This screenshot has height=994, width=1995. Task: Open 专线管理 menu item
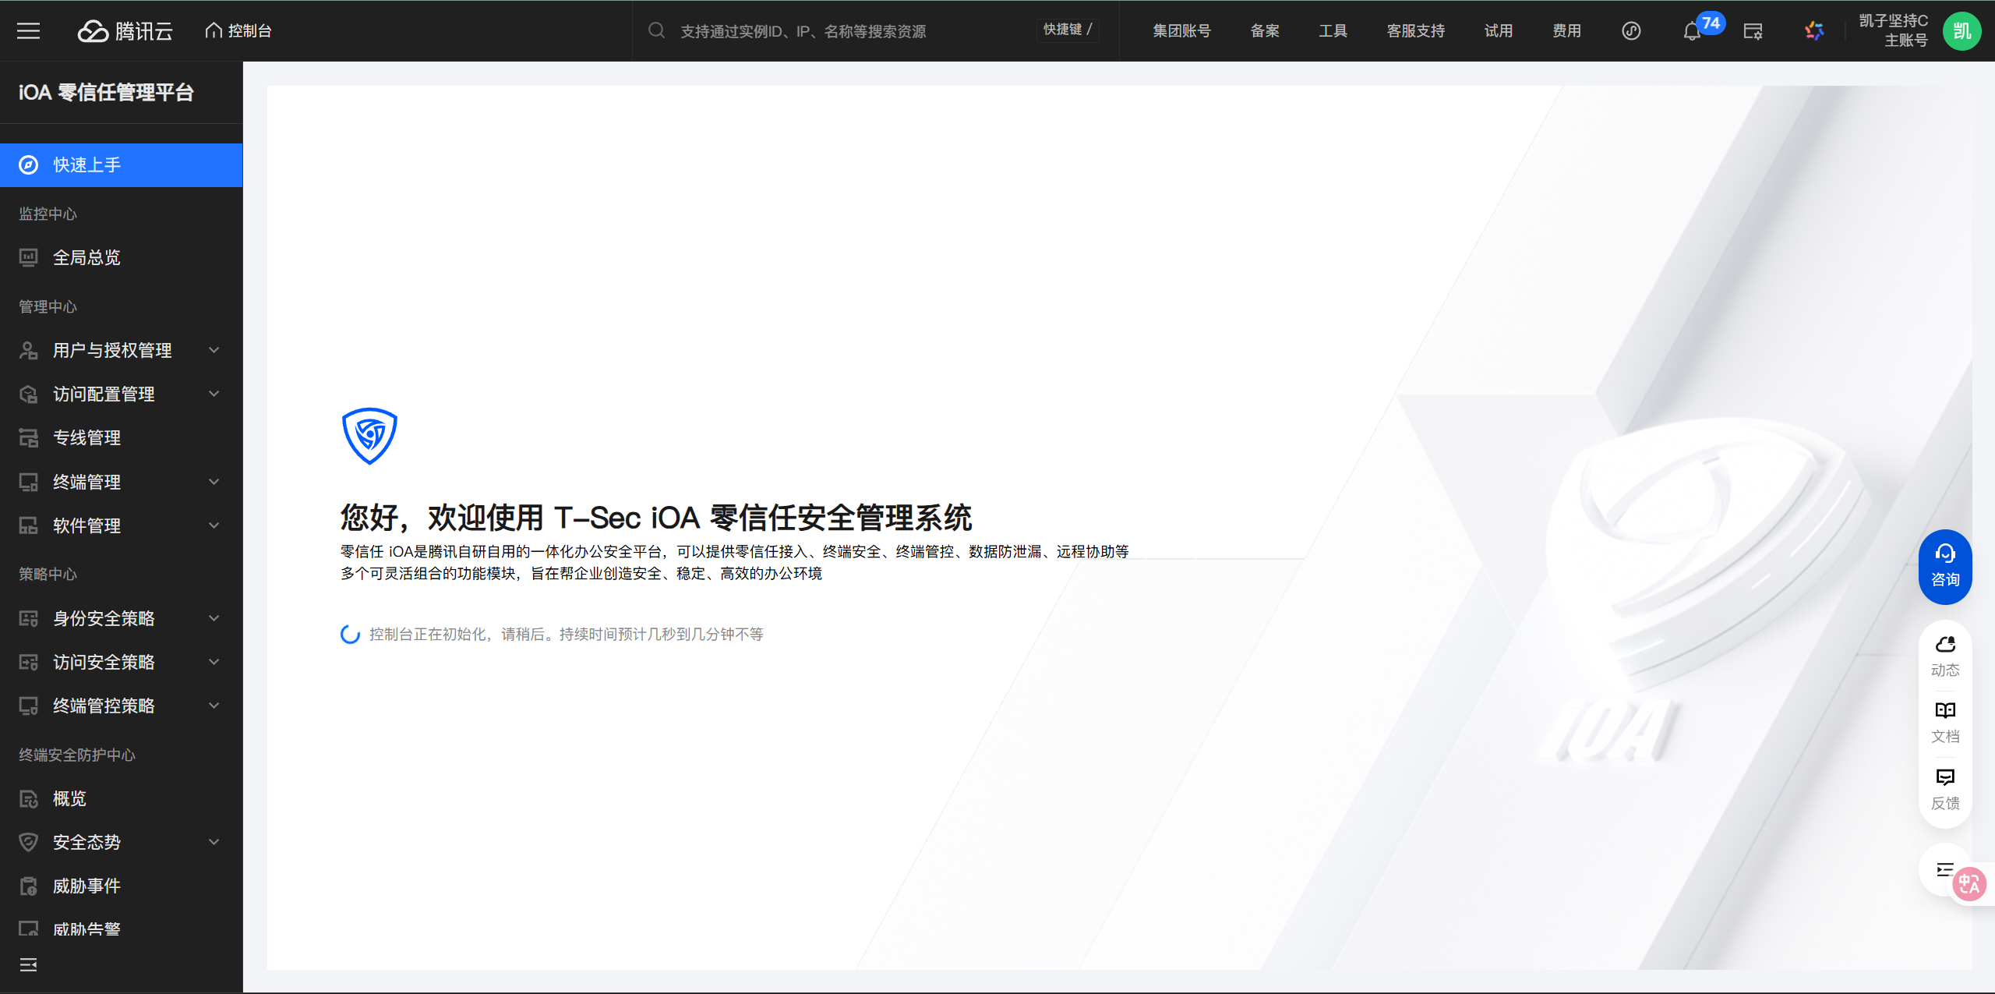(87, 438)
